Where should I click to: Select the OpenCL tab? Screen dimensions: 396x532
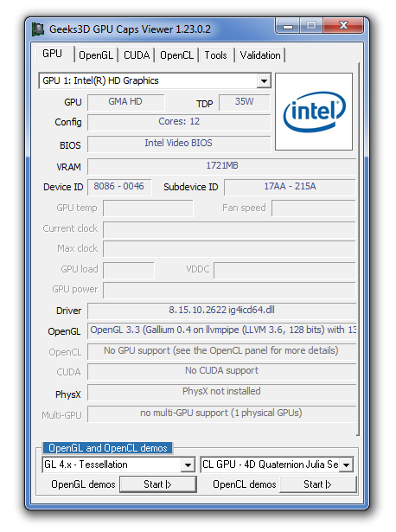(x=176, y=55)
